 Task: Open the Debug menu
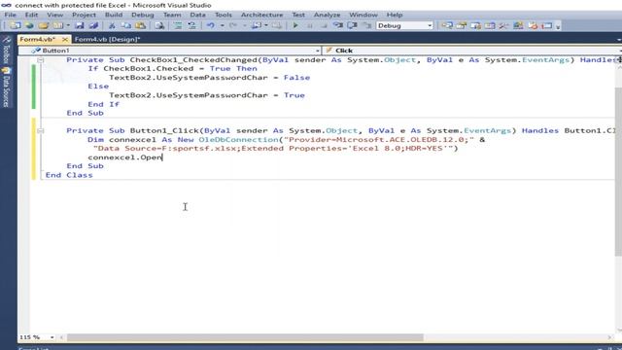point(143,15)
